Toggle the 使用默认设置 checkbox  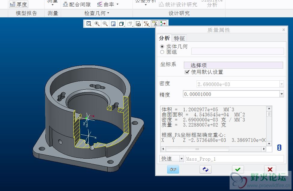click(187, 72)
